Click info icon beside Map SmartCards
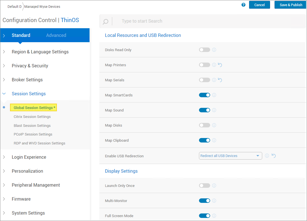Viewport: 307px width, 221px height. pyautogui.click(x=214, y=95)
